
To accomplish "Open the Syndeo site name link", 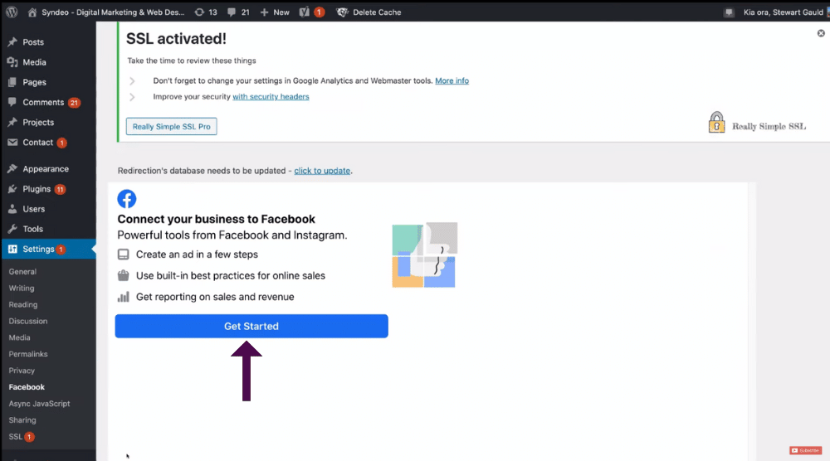I will pos(113,12).
